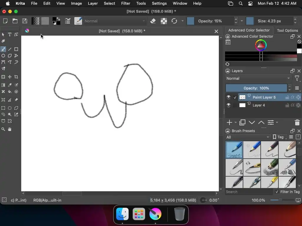Open the toolbar blending mode dropdown

115,21
